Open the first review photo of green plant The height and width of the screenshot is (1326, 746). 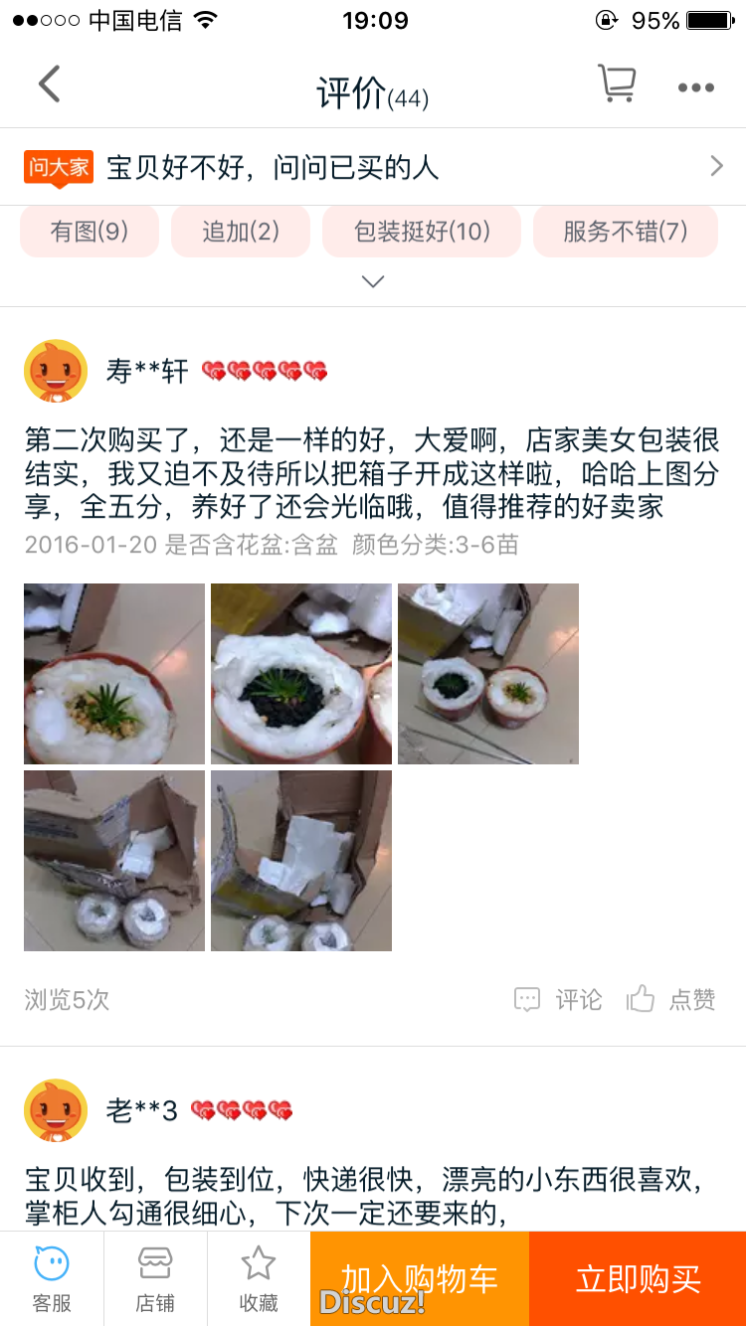tap(114, 674)
